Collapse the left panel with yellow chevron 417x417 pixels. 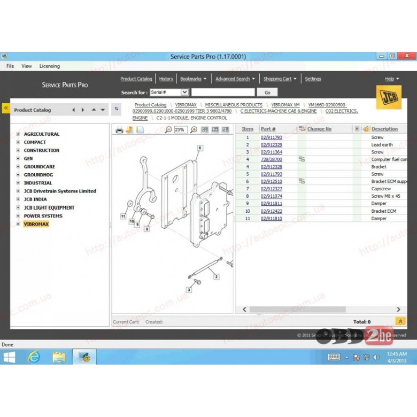click(x=6, y=108)
